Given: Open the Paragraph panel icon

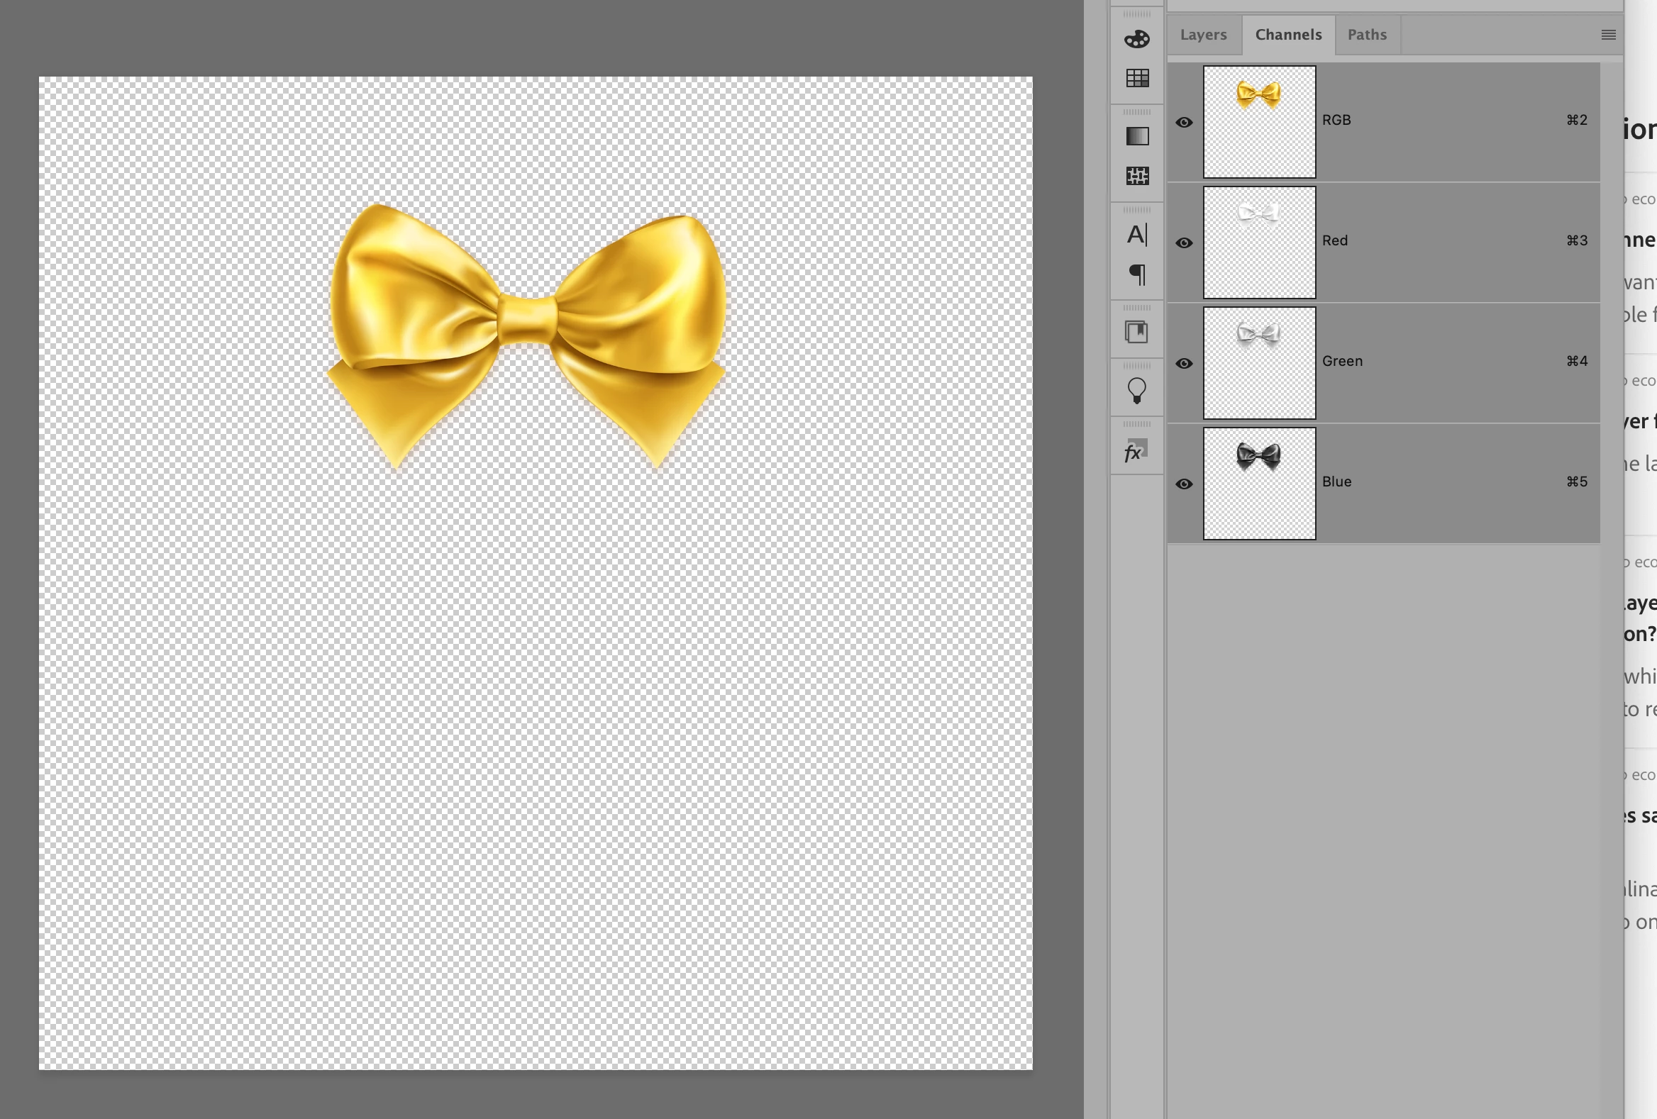Looking at the screenshot, I should pyautogui.click(x=1136, y=274).
